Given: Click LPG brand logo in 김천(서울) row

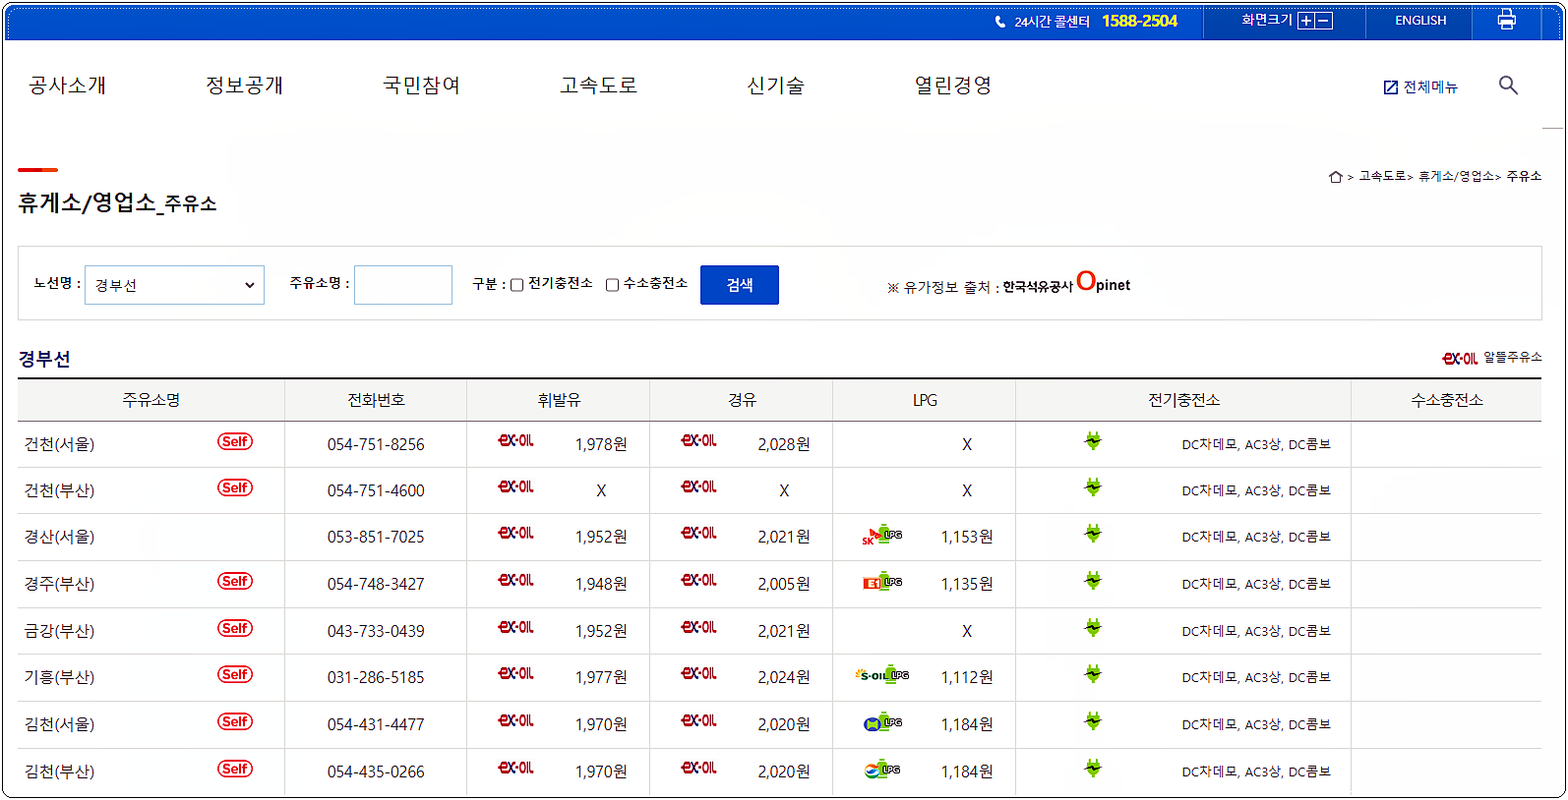Looking at the screenshot, I should coord(882,722).
